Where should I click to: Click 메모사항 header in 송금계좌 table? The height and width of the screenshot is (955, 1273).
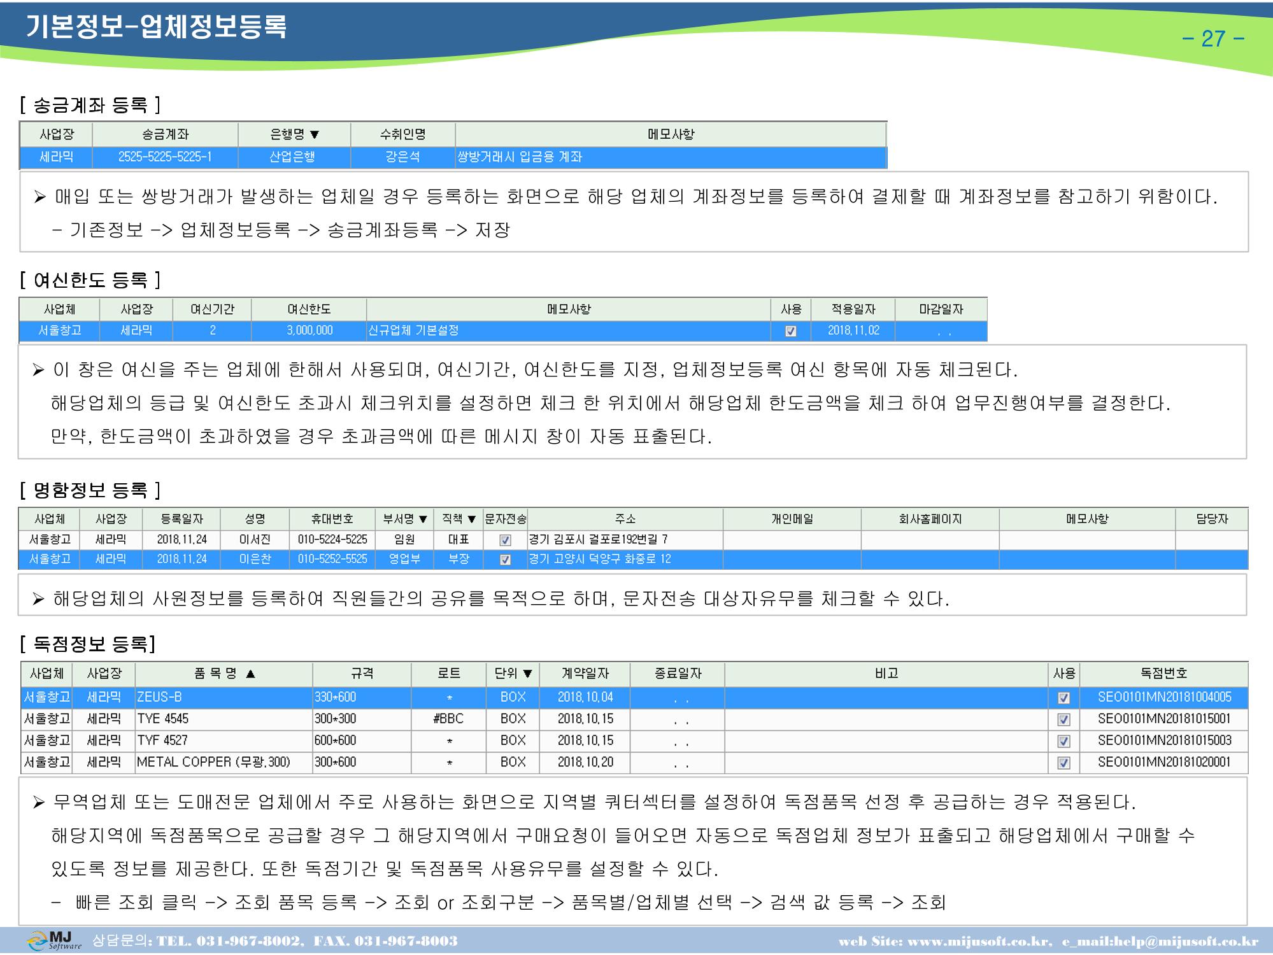[671, 134]
